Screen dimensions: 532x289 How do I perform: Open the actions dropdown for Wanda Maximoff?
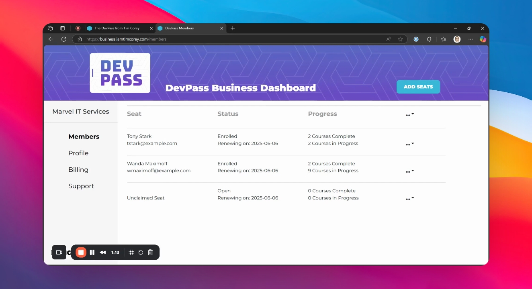tap(410, 171)
